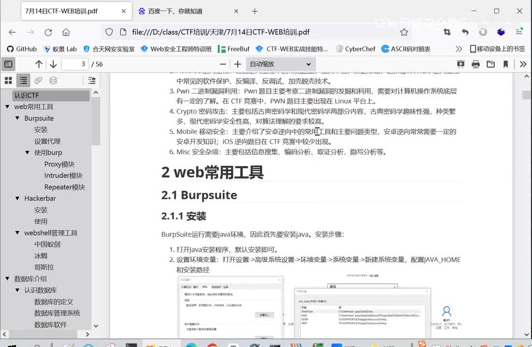Screen dimensions: 532x347
Task: Toggle the PDF sidebar panel
Action: click(x=9, y=64)
